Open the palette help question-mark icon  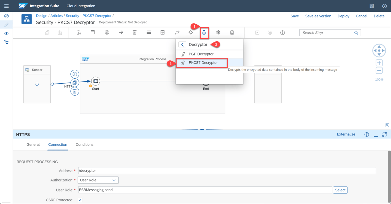click(282, 33)
